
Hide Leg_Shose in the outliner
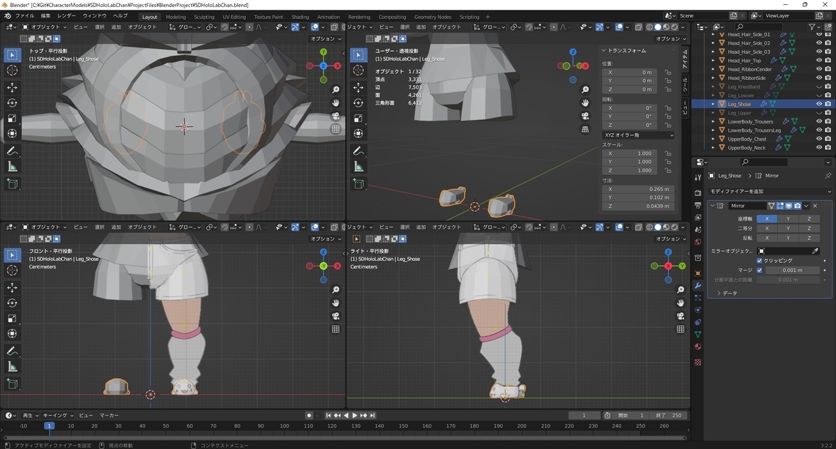(819, 104)
